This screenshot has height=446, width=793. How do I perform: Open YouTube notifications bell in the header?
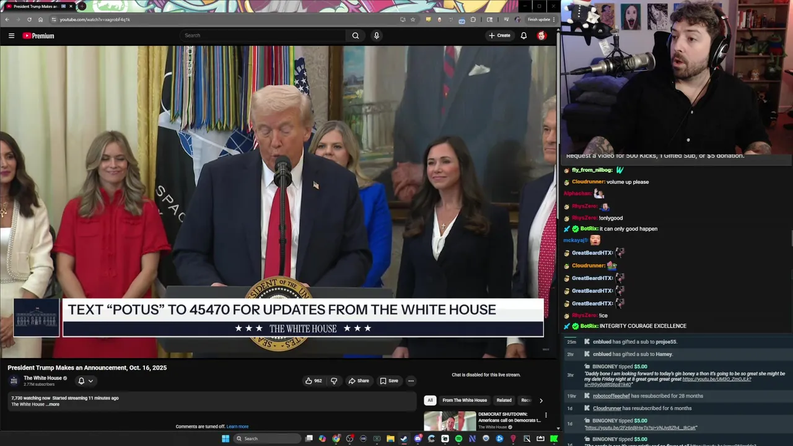pyautogui.click(x=524, y=35)
